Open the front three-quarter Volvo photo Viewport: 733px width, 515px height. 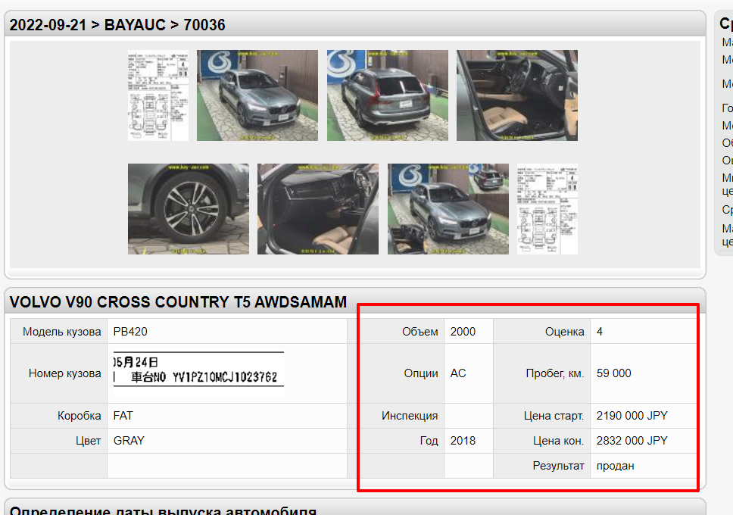tap(257, 95)
